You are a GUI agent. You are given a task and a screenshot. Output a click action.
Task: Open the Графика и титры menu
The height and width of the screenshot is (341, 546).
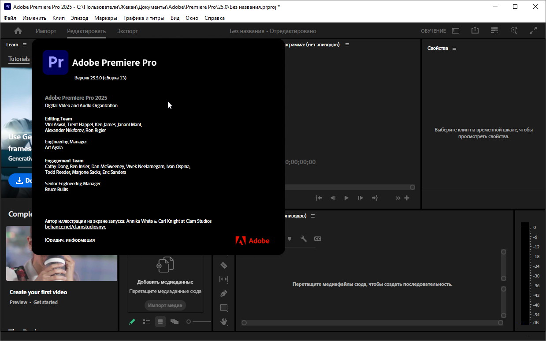click(x=144, y=18)
